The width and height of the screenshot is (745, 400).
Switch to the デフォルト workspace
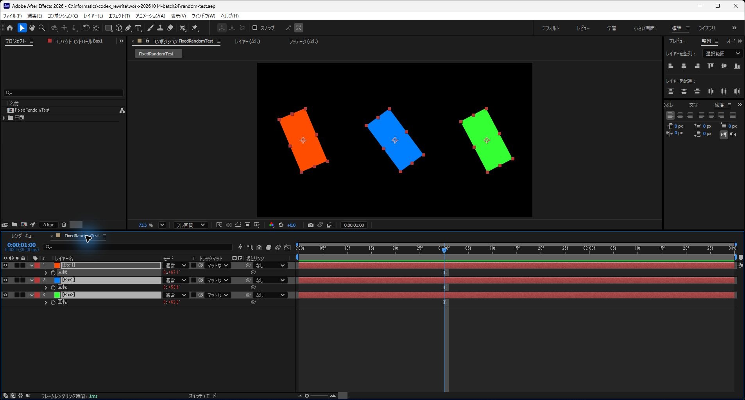pos(550,28)
